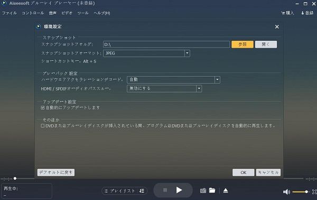This screenshot has width=317, height=200.
Task: Open file with the folder icon
Action: click(x=212, y=190)
